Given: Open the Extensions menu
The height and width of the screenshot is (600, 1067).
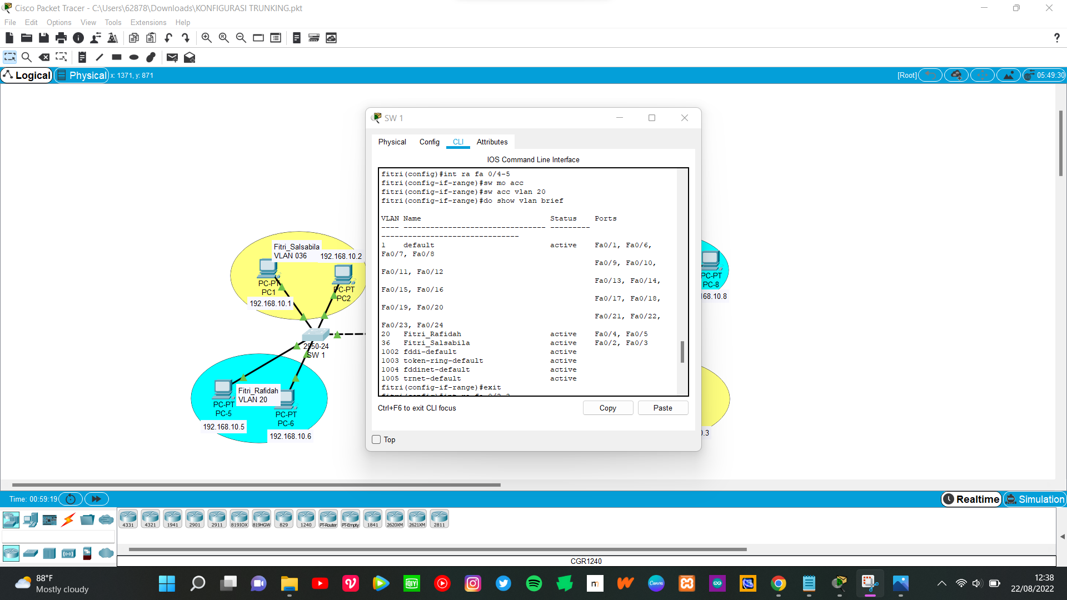Looking at the screenshot, I should pos(148,22).
